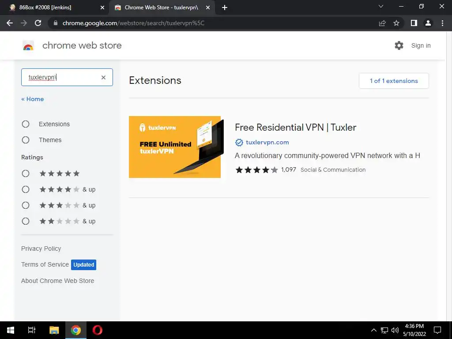
Task: Open Chrome three-dot menu
Action: coord(442,23)
